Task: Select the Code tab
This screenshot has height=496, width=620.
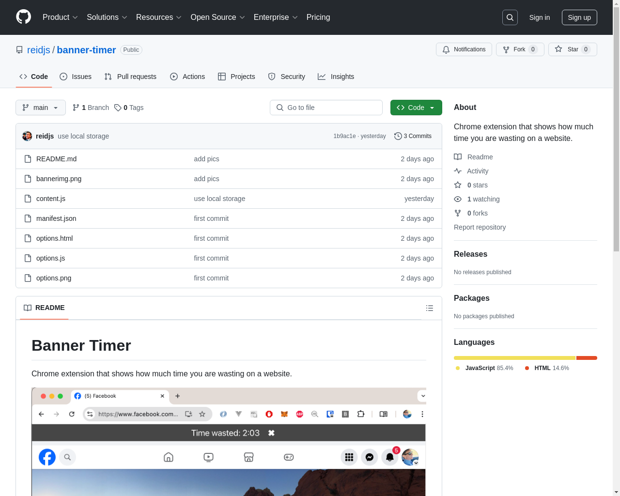Action: 34,77
